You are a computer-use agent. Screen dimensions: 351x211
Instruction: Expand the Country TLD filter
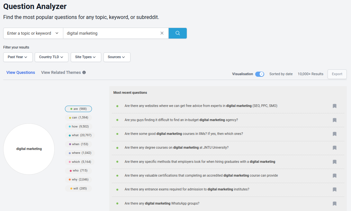[51, 57]
